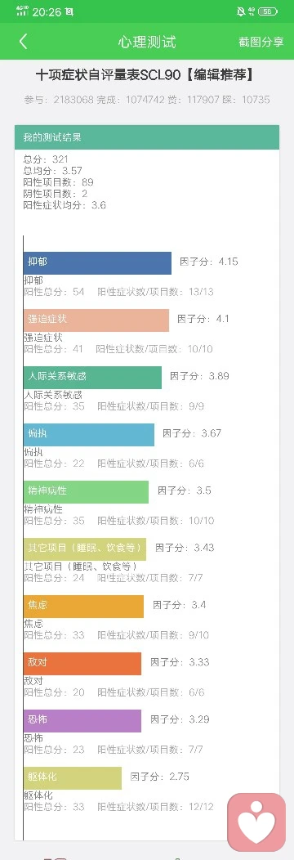
Task: Tap the purple 恐怖 bar
Action: [82, 721]
